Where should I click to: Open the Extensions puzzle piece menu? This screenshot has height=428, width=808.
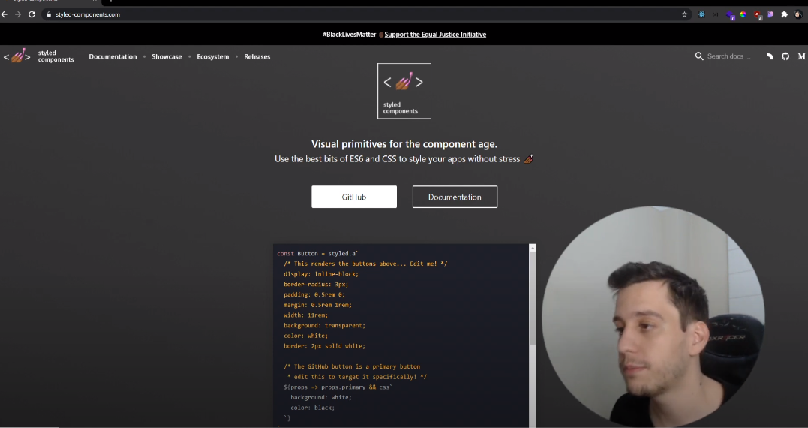(784, 14)
